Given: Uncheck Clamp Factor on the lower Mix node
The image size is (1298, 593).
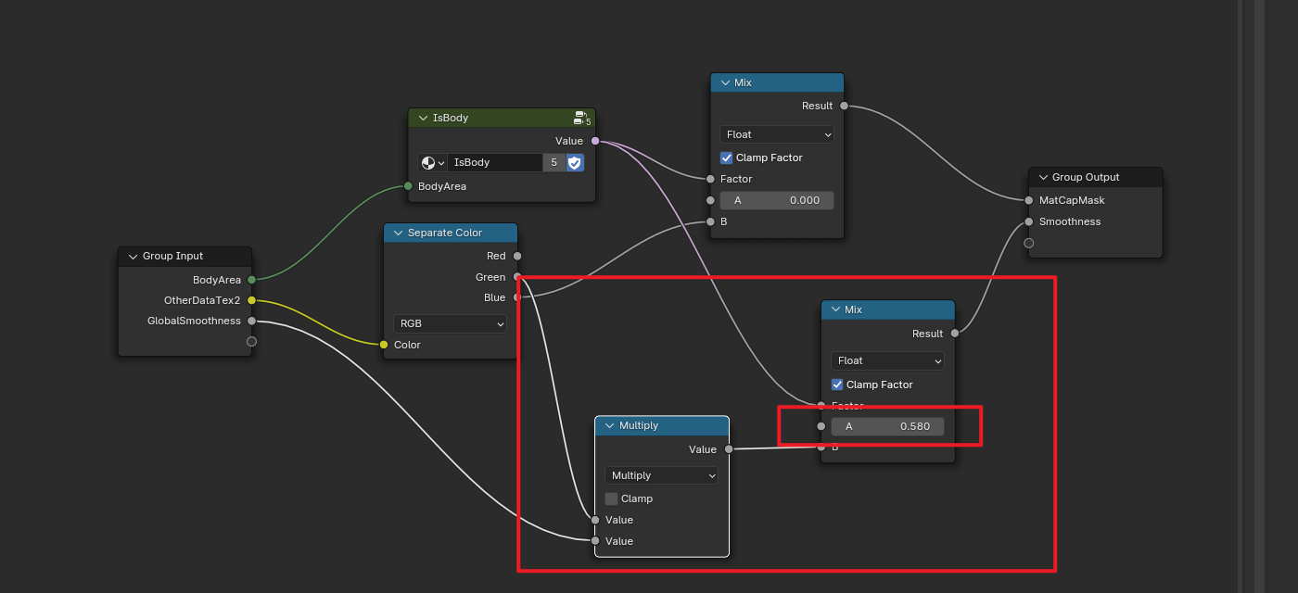Looking at the screenshot, I should click(x=837, y=385).
